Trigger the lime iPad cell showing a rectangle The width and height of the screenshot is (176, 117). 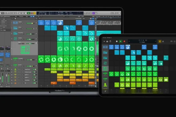pyautogui.click(x=166, y=80)
